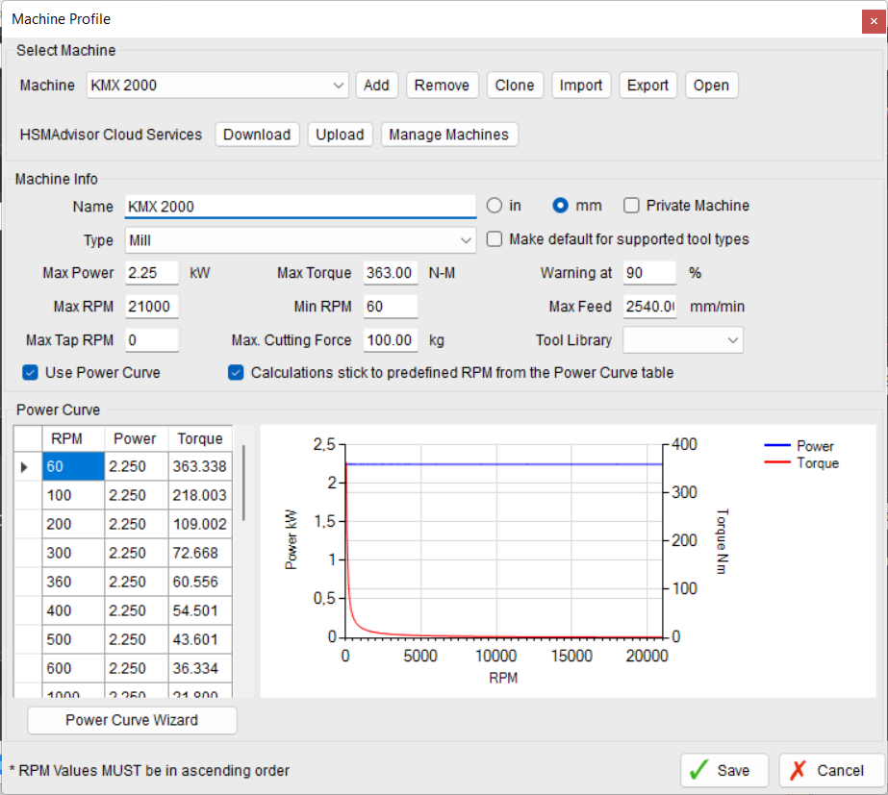Screen dimensions: 888x795
Task: Click the Add machine button
Action: click(376, 86)
